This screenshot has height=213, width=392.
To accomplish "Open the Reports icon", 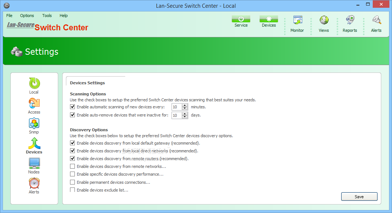I will [x=350, y=20].
